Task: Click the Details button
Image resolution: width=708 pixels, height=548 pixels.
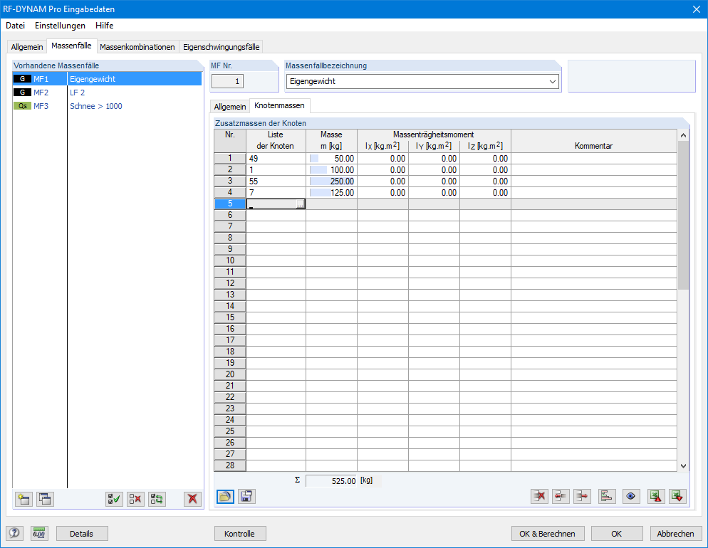Action: tap(82, 534)
